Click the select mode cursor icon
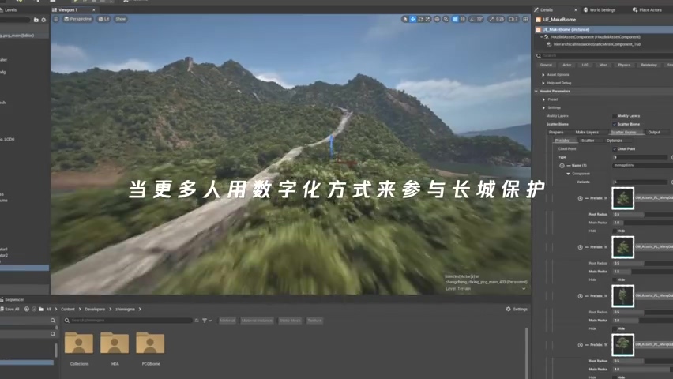Image resolution: width=673 pixels, height=379 pixels. [x=405, y=18]
